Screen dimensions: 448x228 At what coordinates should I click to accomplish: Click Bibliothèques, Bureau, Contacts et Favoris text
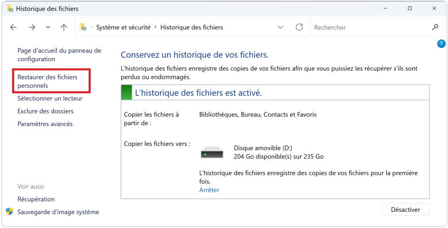pos(258,115)
